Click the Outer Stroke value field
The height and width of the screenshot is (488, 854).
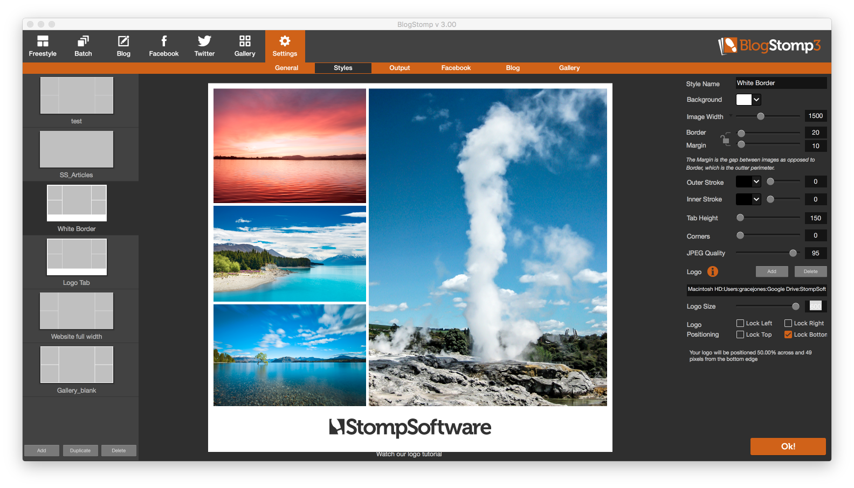[816, 182]
